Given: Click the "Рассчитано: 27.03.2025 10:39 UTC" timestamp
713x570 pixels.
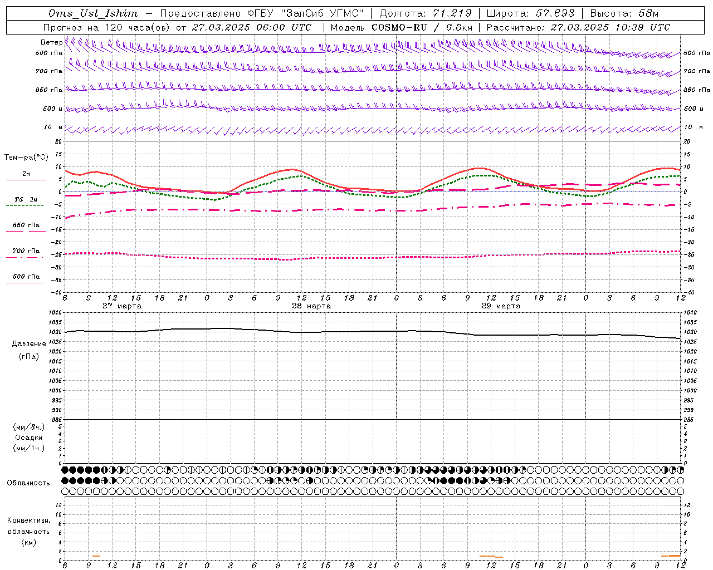Looking at the screenshot, I should coord(578,27).
